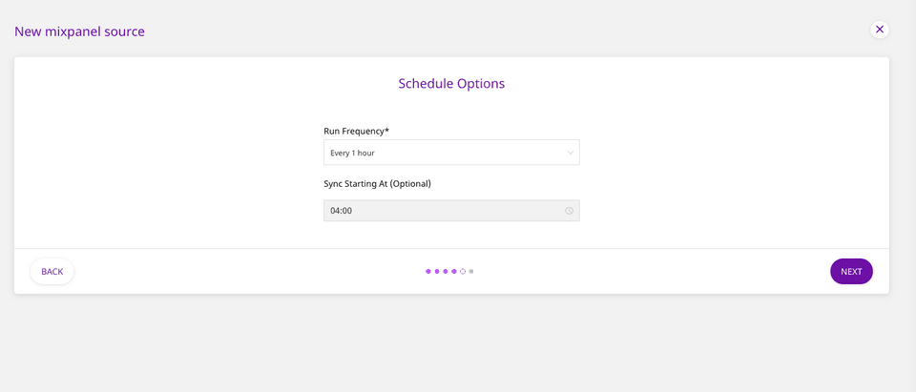
Task: Click 'Sync Starting At (Optional)' label
Action: point(377,183)
